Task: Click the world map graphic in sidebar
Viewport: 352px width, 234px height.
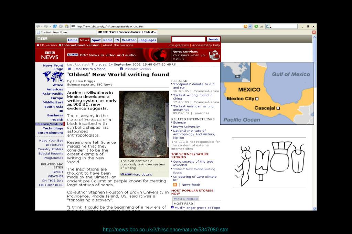Action: click(53, 77)
